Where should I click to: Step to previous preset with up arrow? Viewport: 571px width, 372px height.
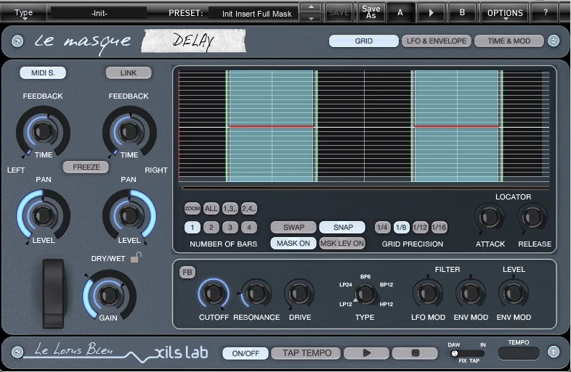[311, 7]
